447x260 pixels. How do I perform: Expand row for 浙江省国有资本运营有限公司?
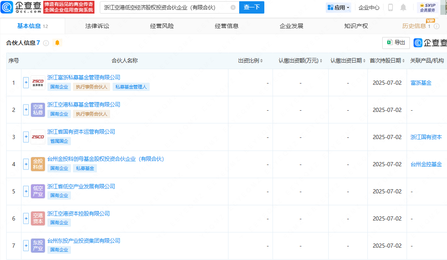point(26,137)
